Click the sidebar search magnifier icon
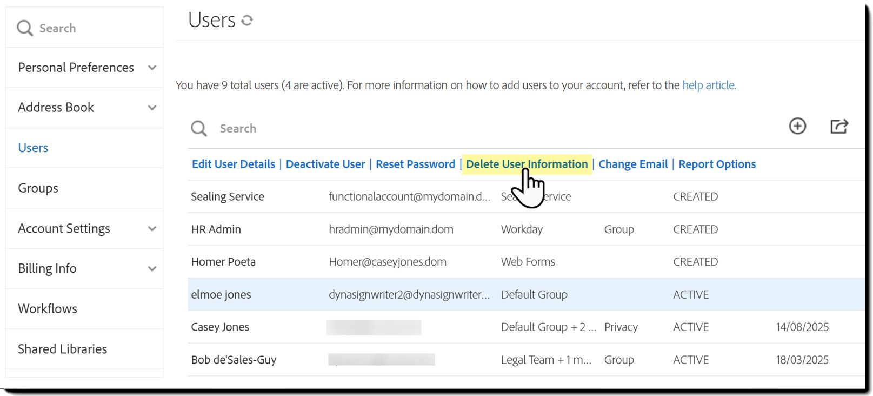873x396 pixels. point(25,28)
